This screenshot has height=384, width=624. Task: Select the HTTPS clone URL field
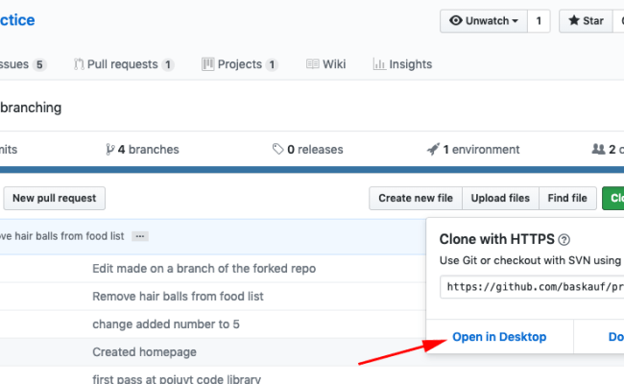pos(532,287)
